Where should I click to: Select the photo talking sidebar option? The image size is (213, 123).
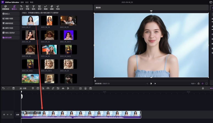click(x=11, y=28)
